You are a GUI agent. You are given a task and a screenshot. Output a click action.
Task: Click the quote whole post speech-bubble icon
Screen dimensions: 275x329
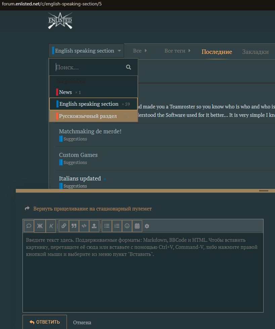coord(29,226)
